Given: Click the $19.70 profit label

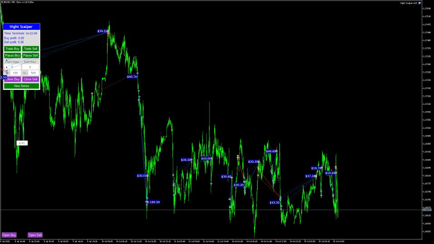Looking at the screenshot, I should [x=316, y=168].
